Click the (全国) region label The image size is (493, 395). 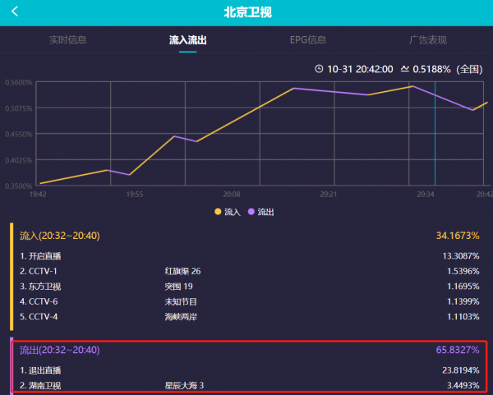pyautogui.click(x=469, y=69)
